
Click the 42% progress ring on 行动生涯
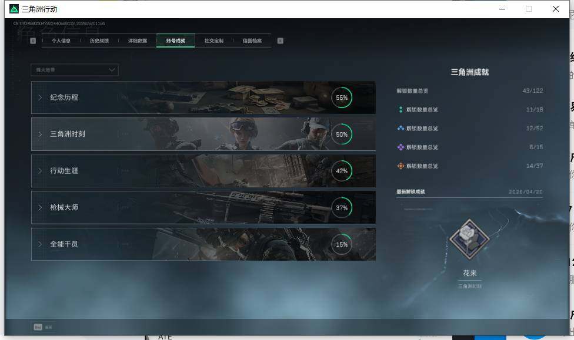point(342,171)
